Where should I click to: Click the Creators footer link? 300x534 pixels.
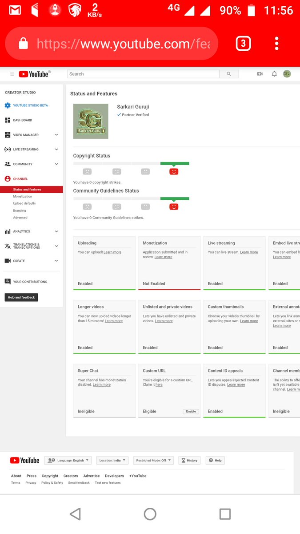[71, 476]
